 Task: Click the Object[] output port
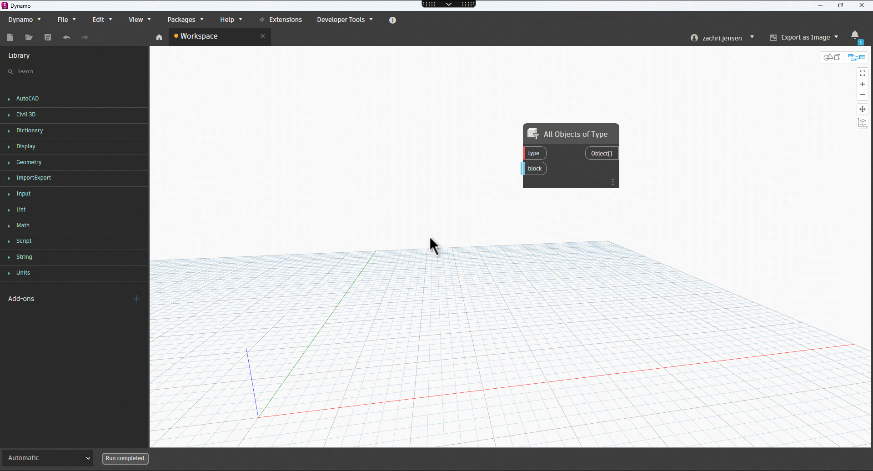tap(601, 153)
